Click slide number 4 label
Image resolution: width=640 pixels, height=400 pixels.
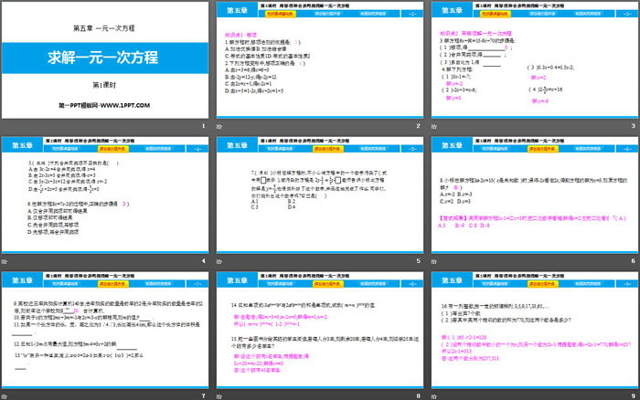[x=203, y=261]
